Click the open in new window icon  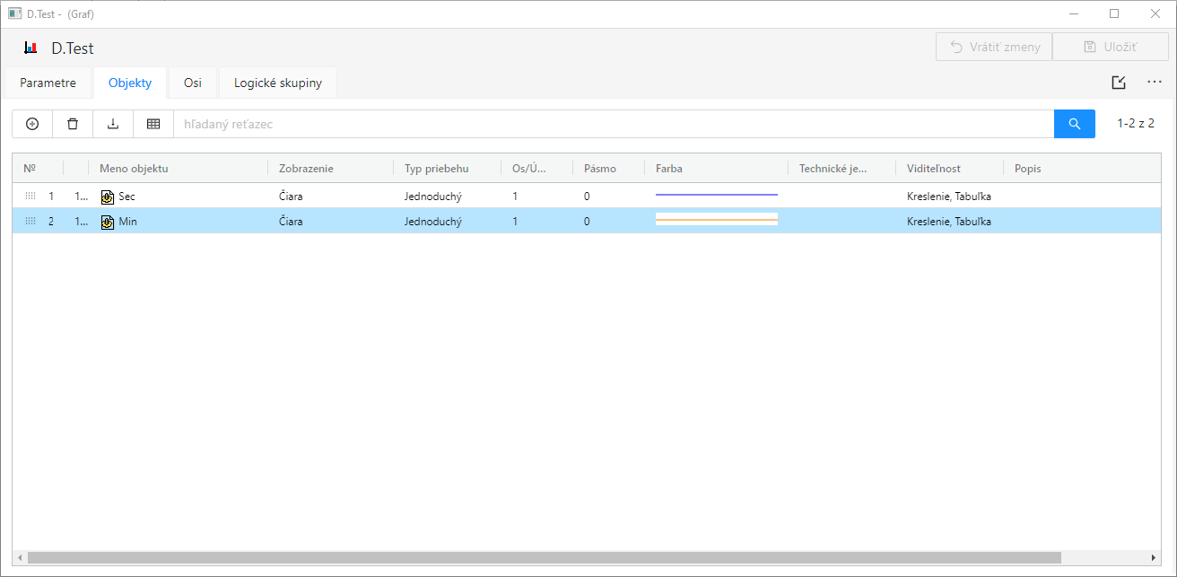pos(1118,83)
